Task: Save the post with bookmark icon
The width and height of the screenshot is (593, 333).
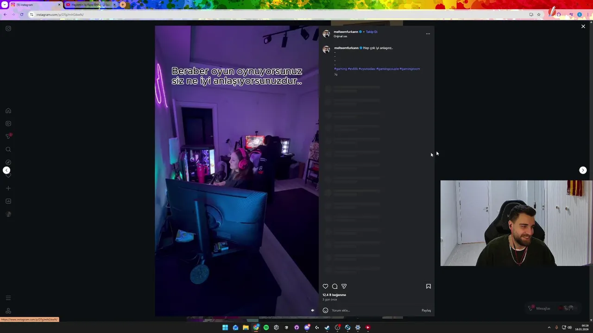Action: [429, 286]
